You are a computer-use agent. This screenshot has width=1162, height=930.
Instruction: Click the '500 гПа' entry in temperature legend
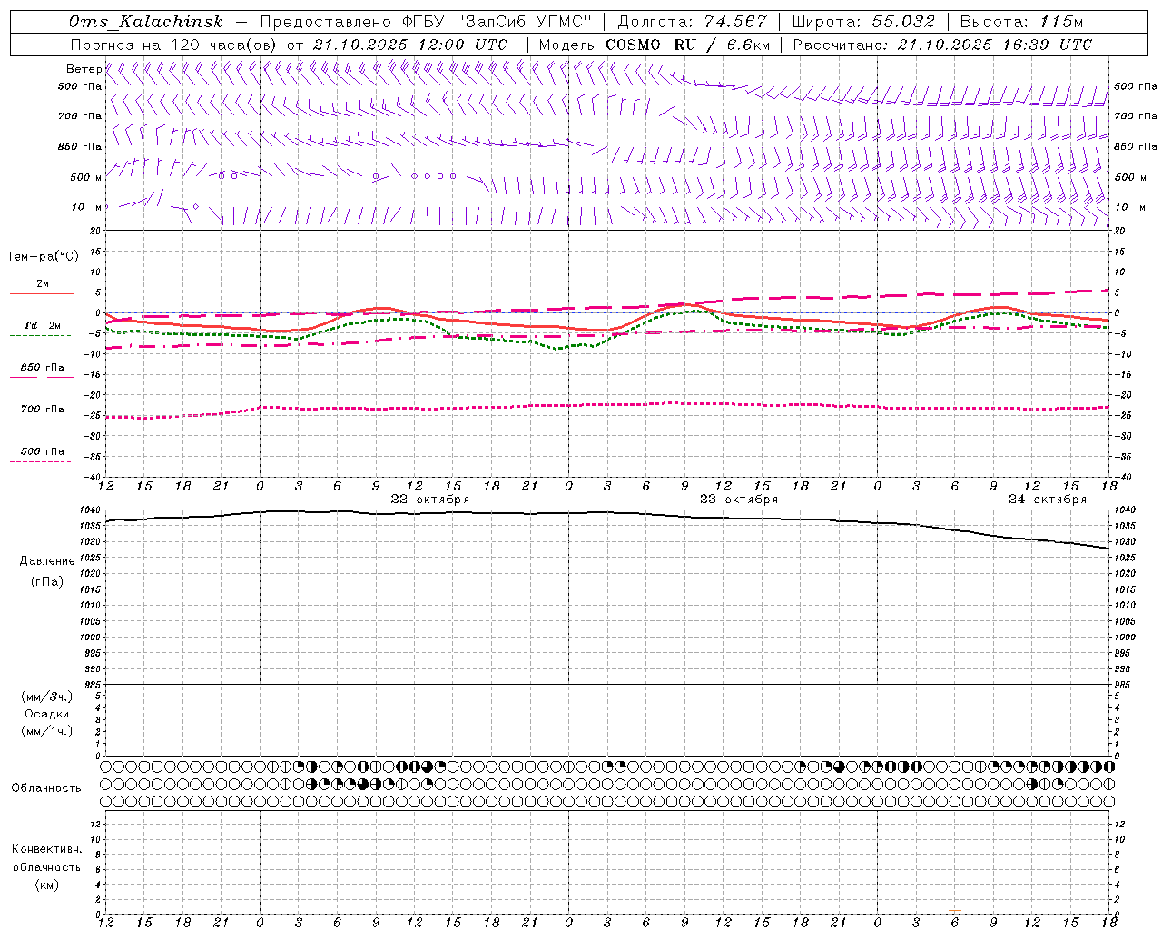(x=42, y=451)
